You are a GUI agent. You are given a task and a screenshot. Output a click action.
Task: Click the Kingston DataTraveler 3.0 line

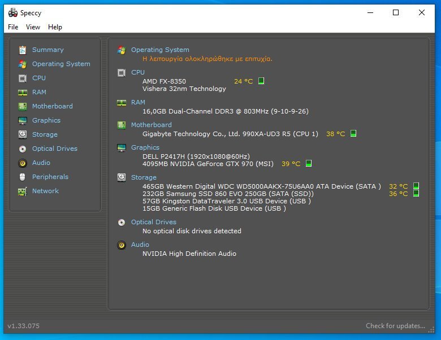coord(226,201)
